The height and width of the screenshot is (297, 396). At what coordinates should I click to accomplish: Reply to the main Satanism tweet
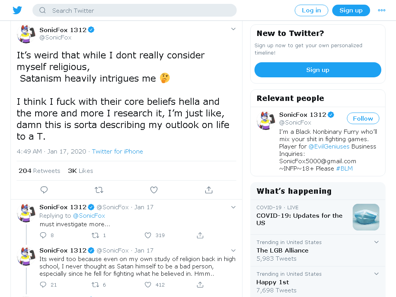point(44,189)
